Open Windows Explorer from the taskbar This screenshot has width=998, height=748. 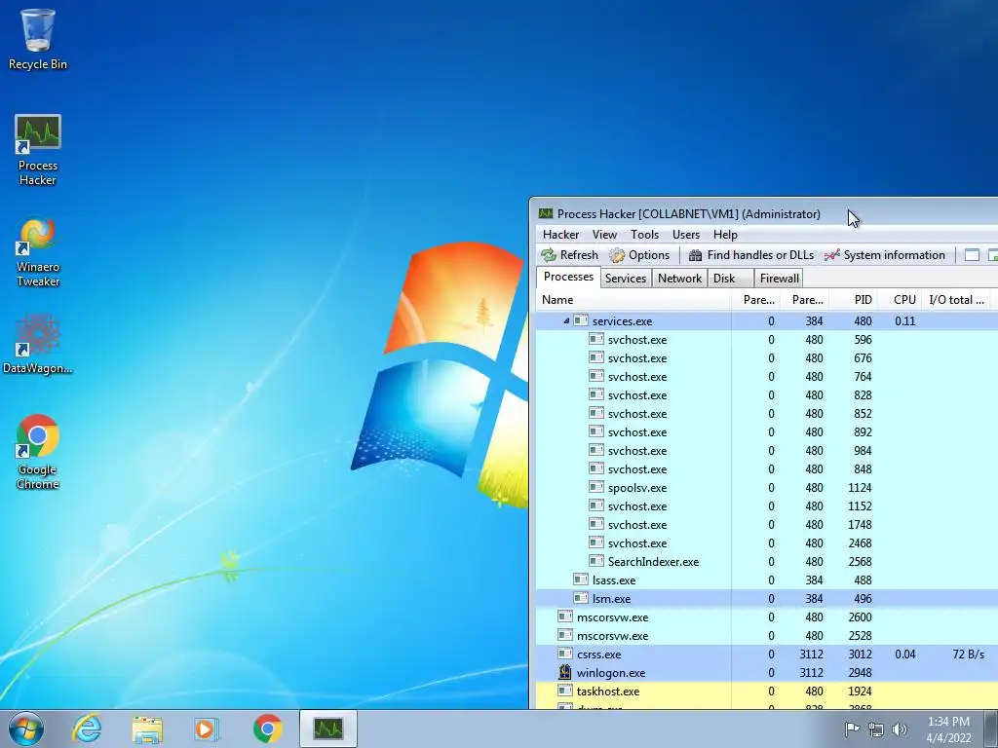(x=147, y=729)
